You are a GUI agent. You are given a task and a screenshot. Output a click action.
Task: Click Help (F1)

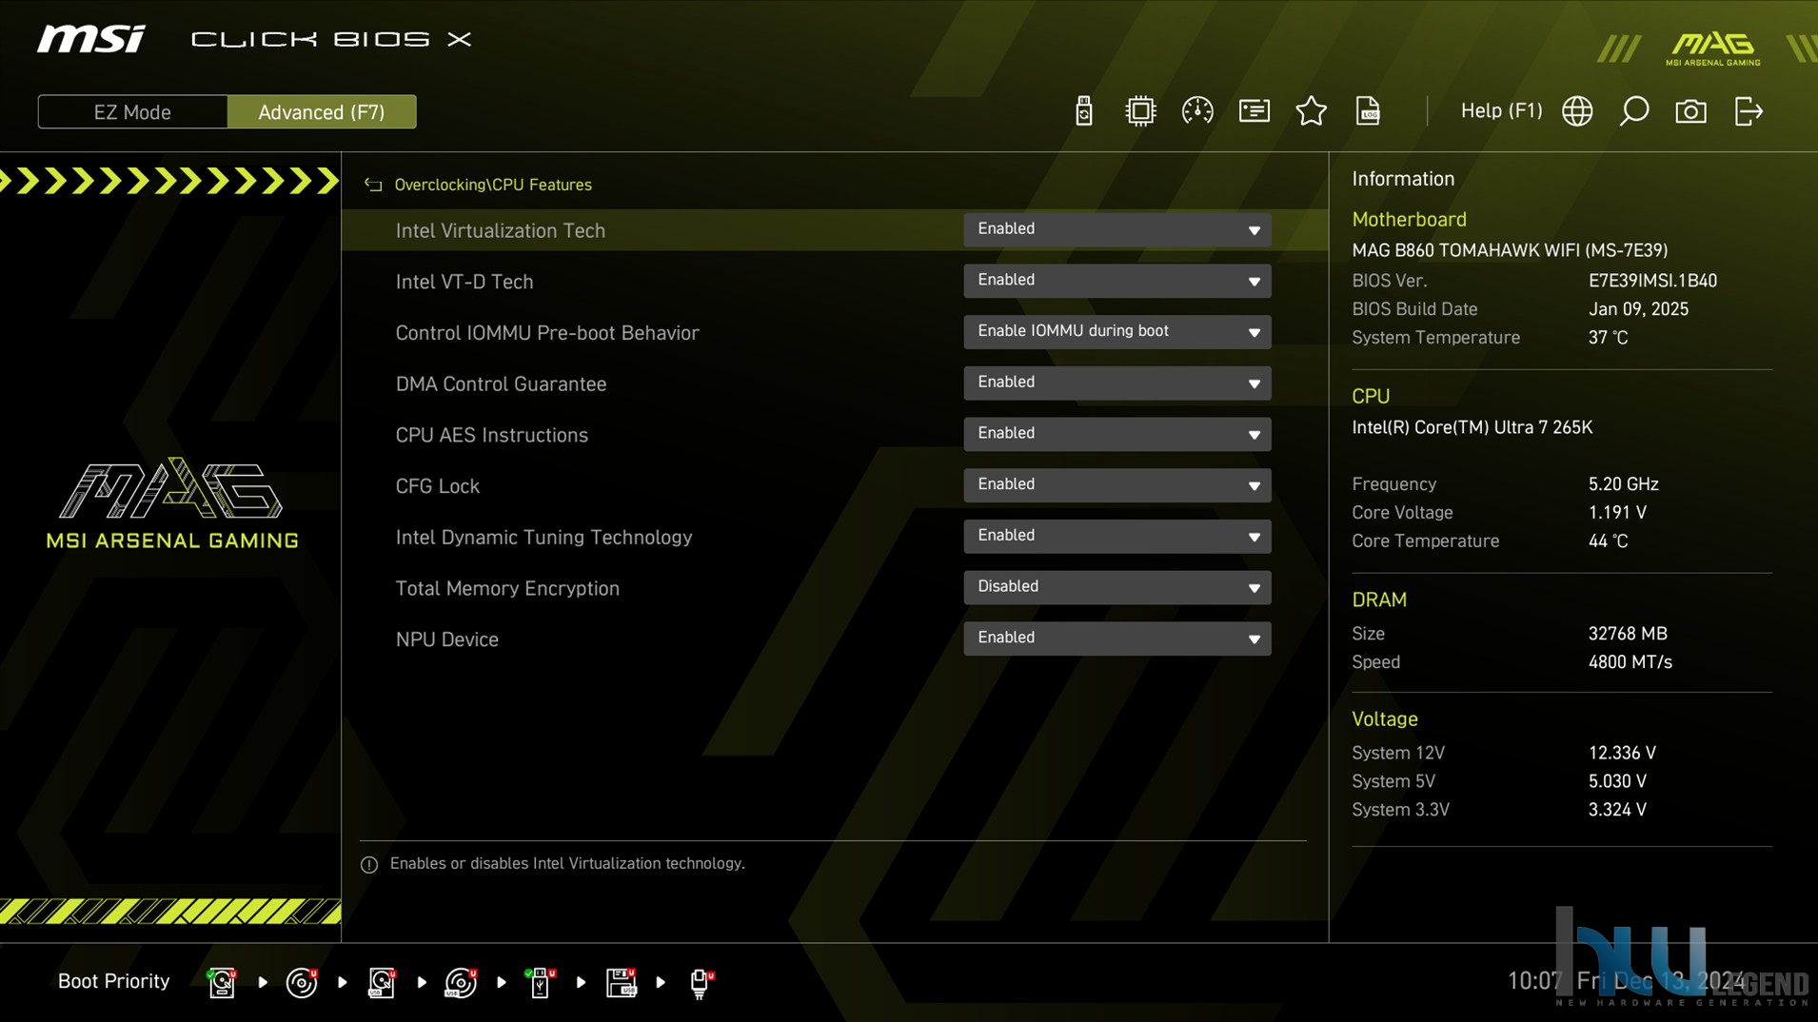[x=1501, y=110]
